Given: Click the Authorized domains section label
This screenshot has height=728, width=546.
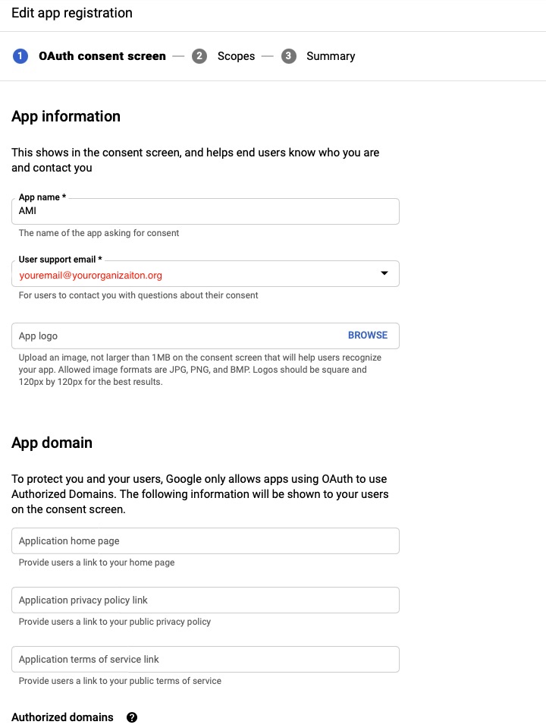Looking at the screenshot, I should coord(62,717).
